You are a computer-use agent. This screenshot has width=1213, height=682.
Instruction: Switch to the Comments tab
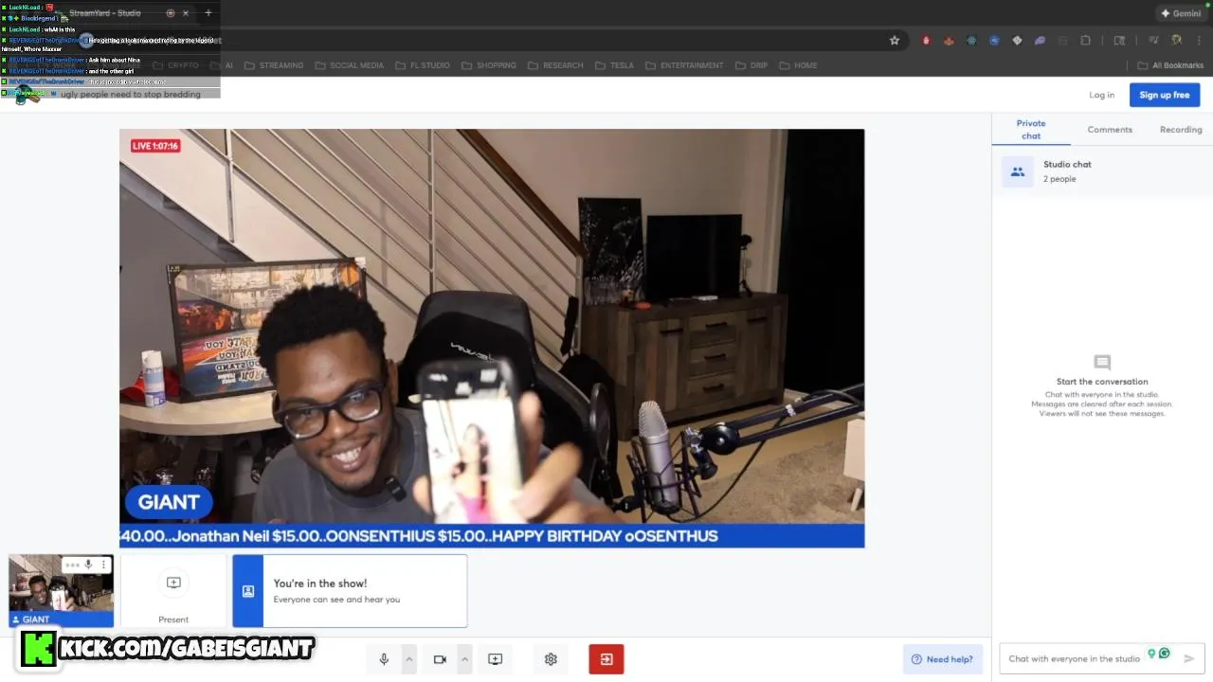click(1110, 130)
